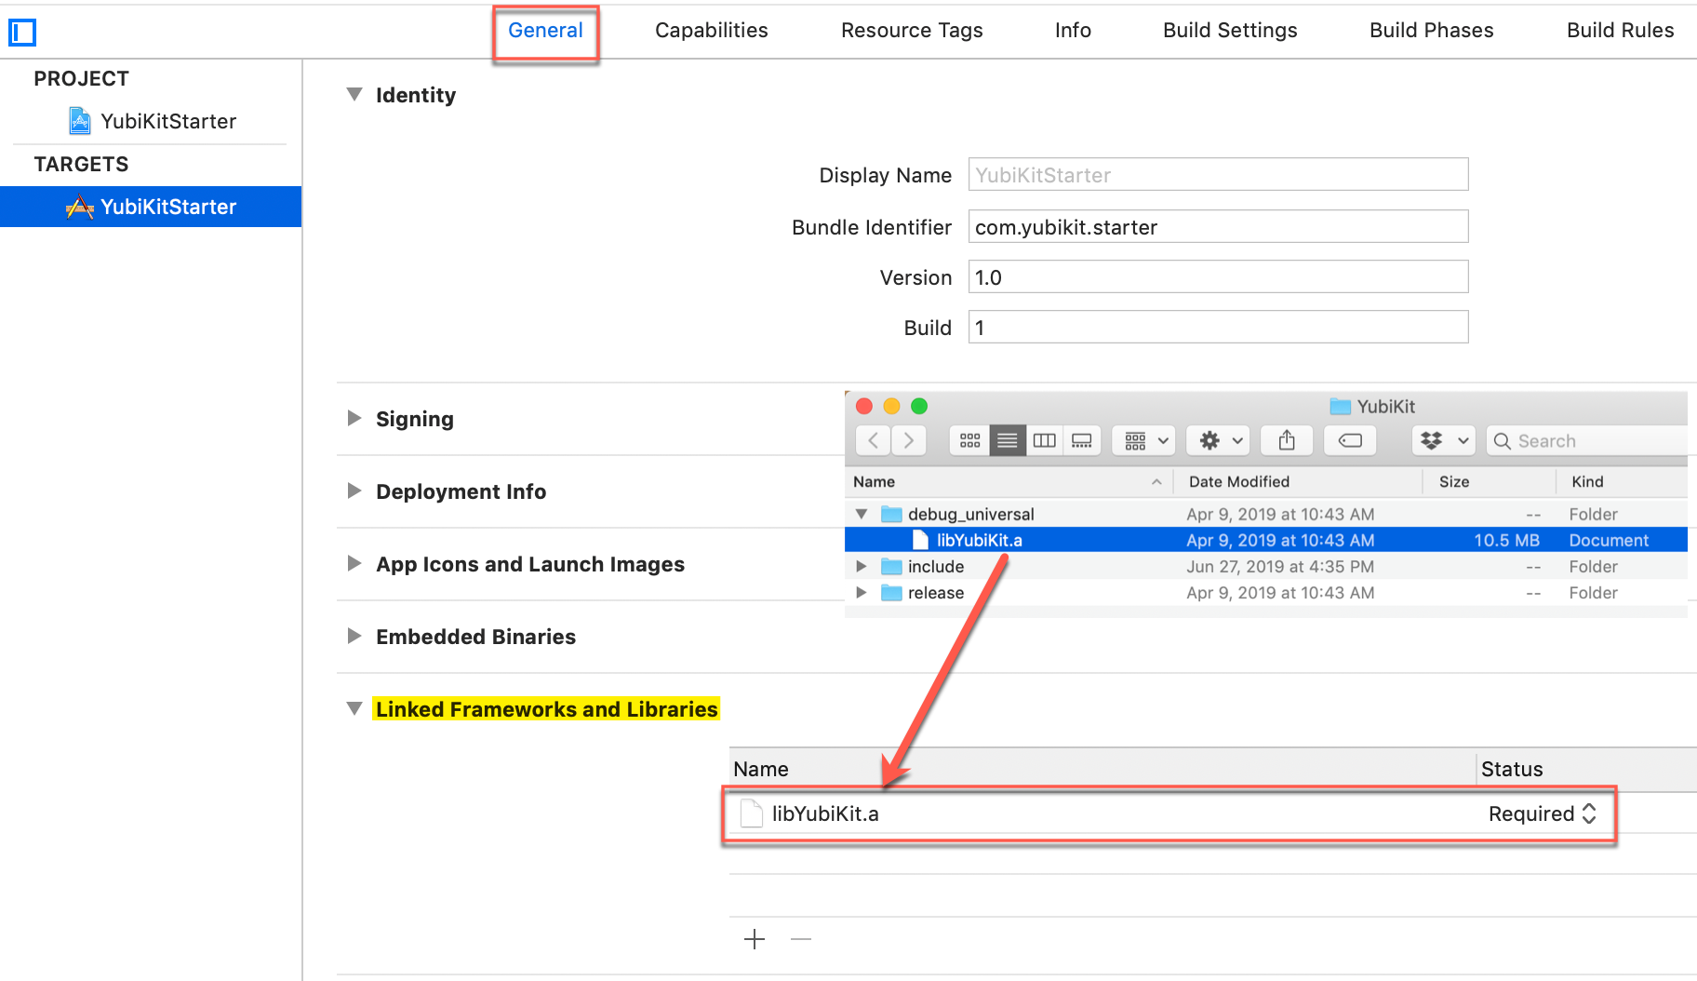Switch Finder to icon view
Image resolution: width=1697 pixels, height=981 pixels.
969,440
